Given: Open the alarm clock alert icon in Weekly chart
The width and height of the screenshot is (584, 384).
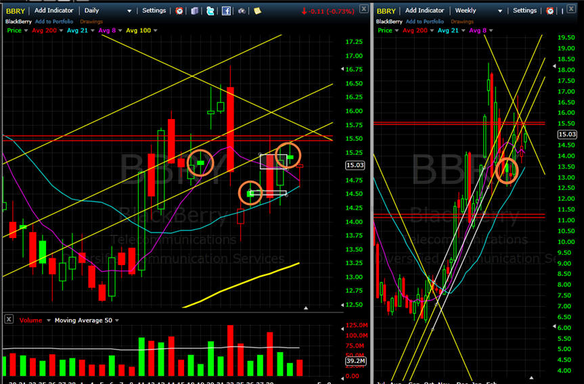Looking at the screenshot, I should click(x=550, y=11).
